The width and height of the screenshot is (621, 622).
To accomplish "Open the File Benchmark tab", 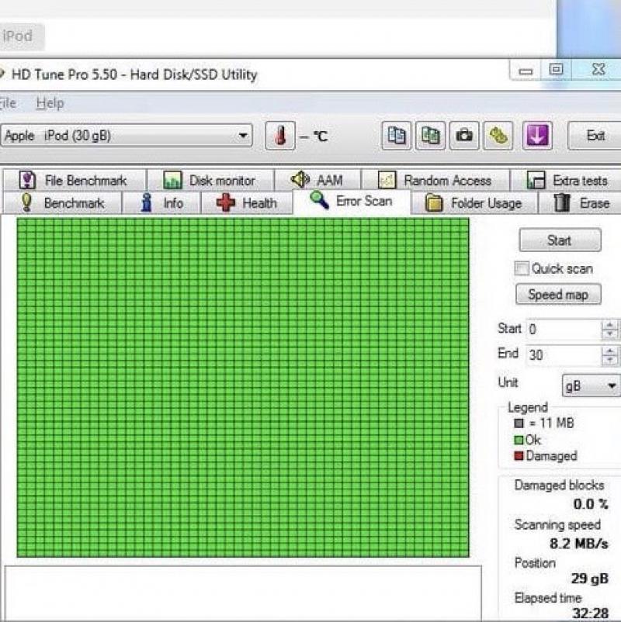I will pyautogui.click(x=75, y=181).
